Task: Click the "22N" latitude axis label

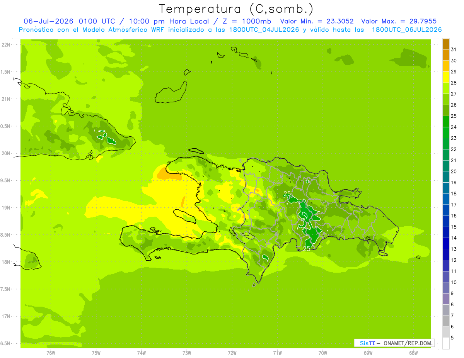Action: tap(6, 45)
